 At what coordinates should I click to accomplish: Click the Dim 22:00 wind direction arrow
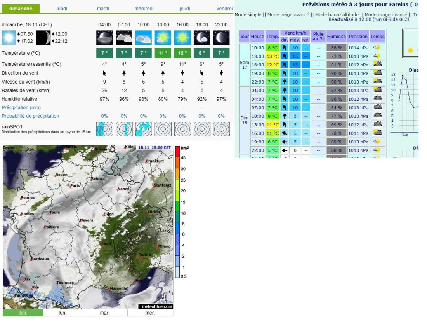coord(285,150)
